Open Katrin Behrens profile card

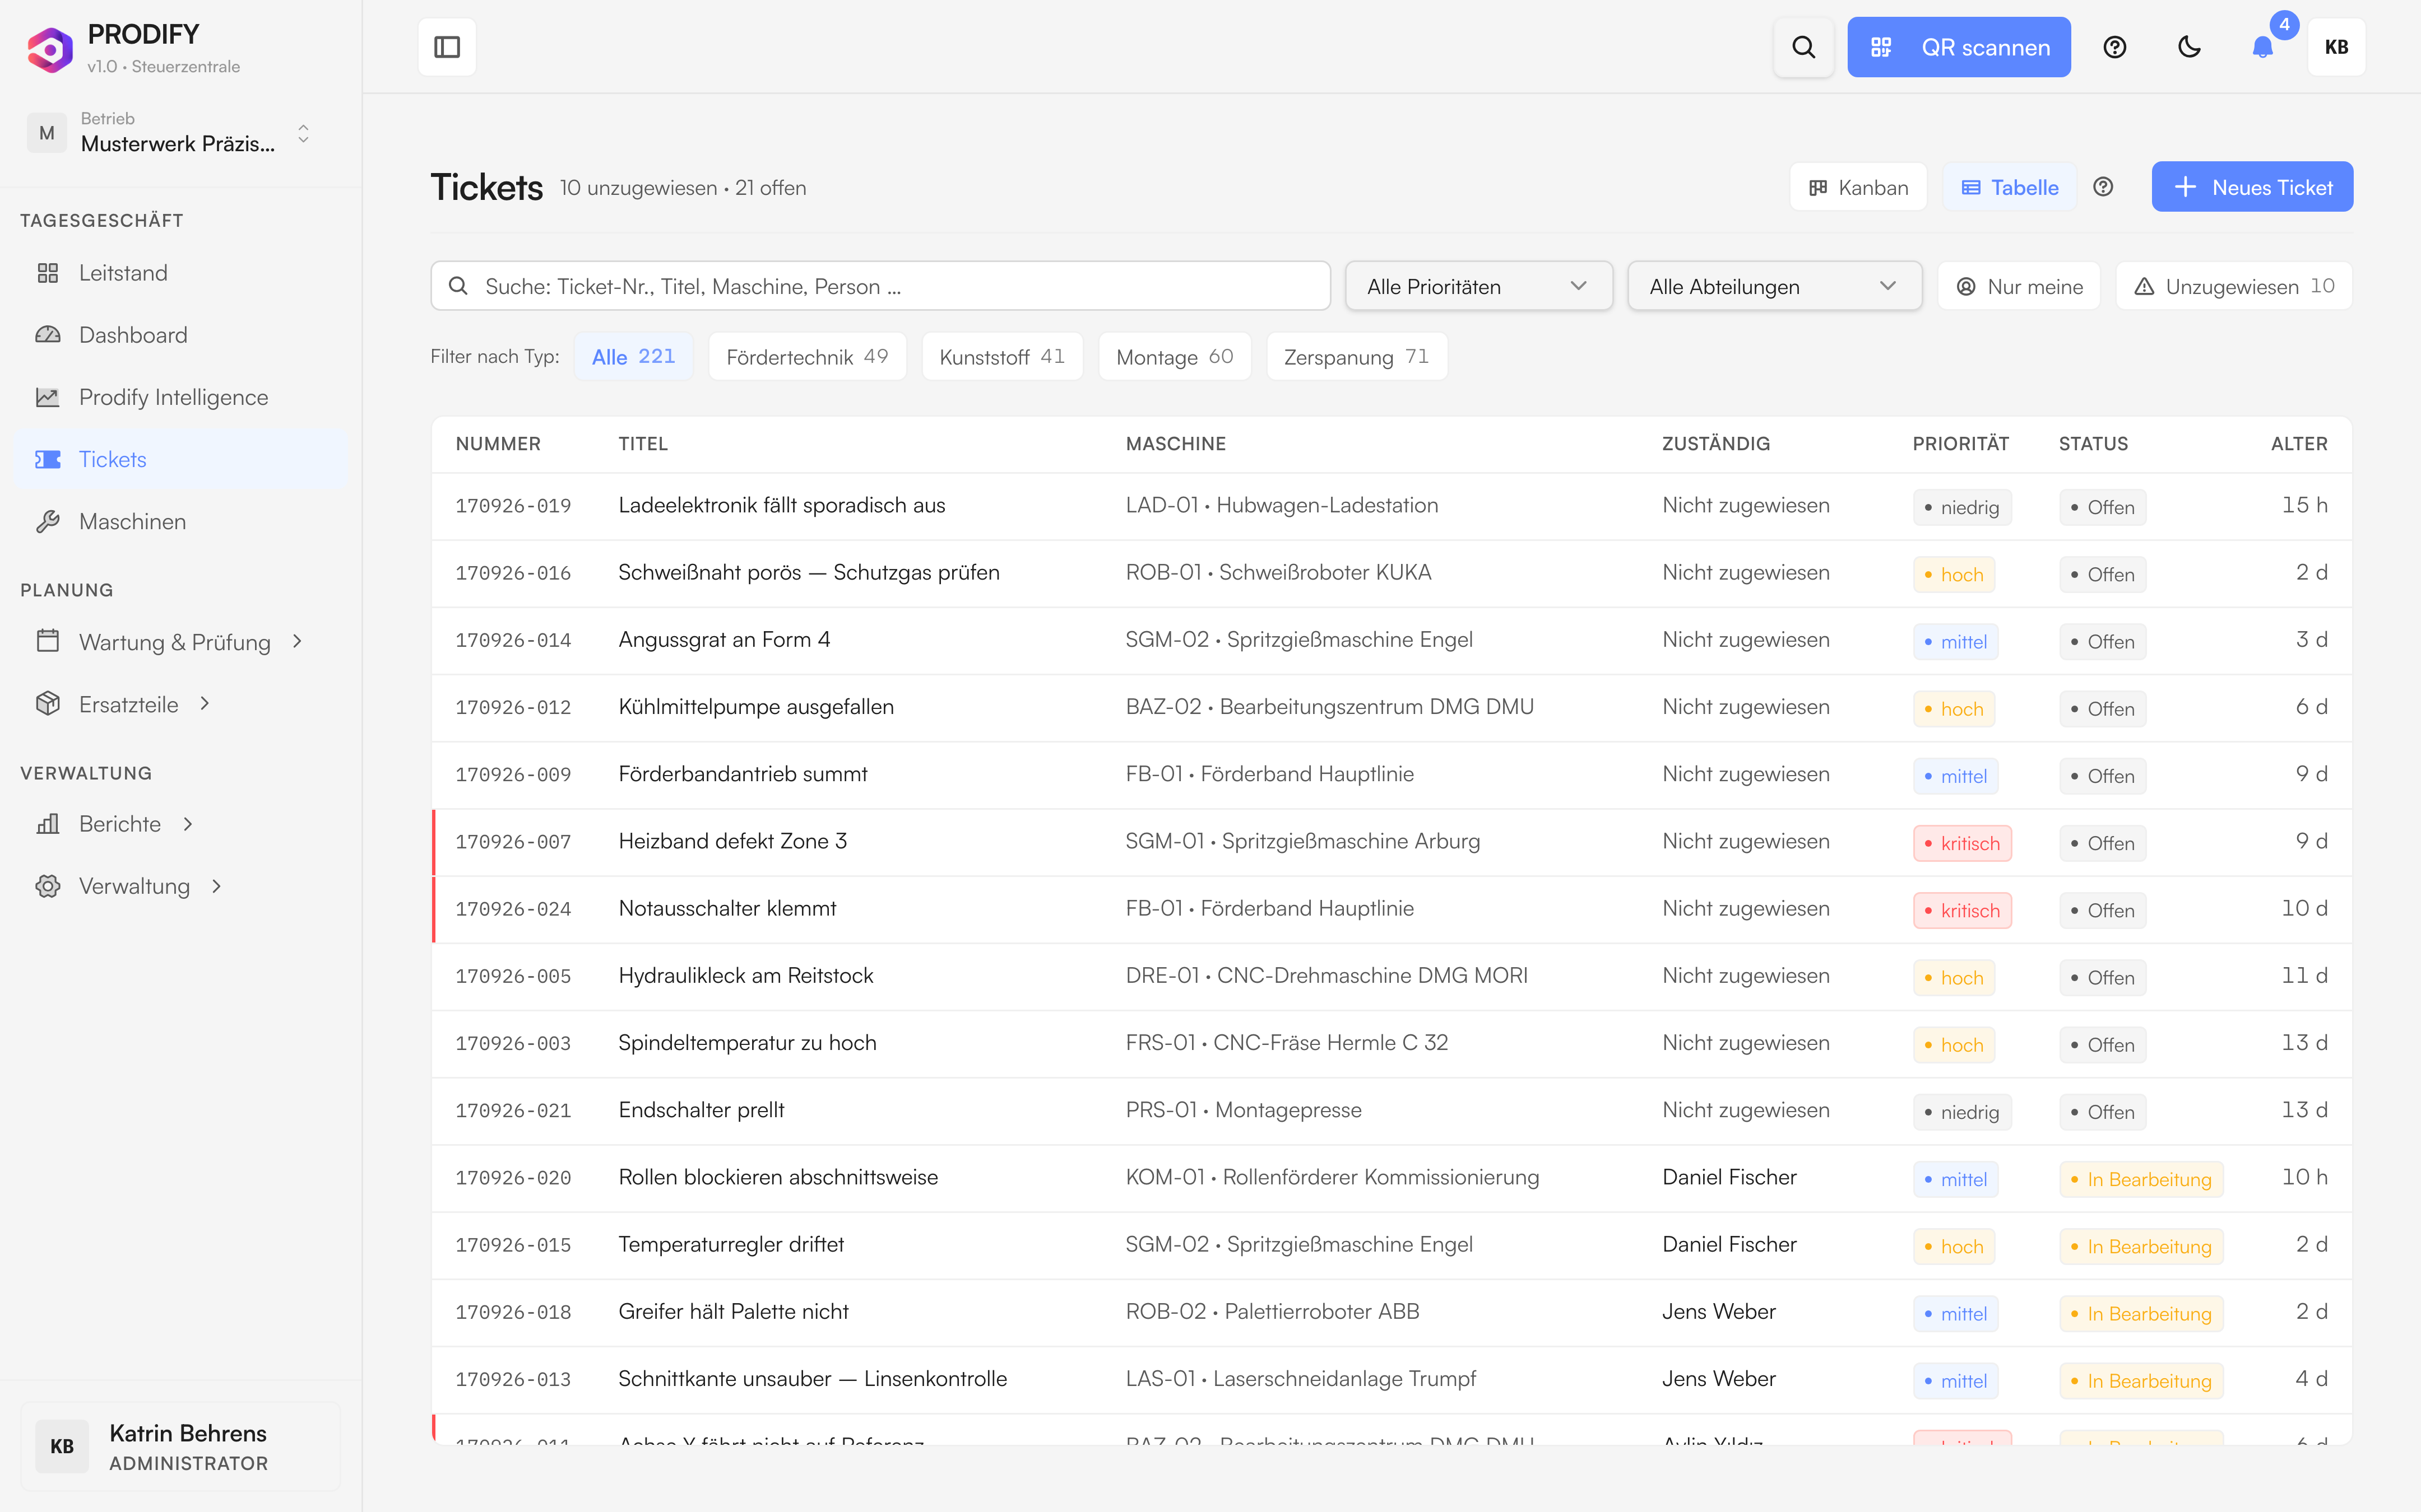coord(180,1447)
